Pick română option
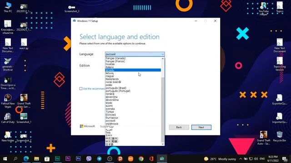 [133, 94]
